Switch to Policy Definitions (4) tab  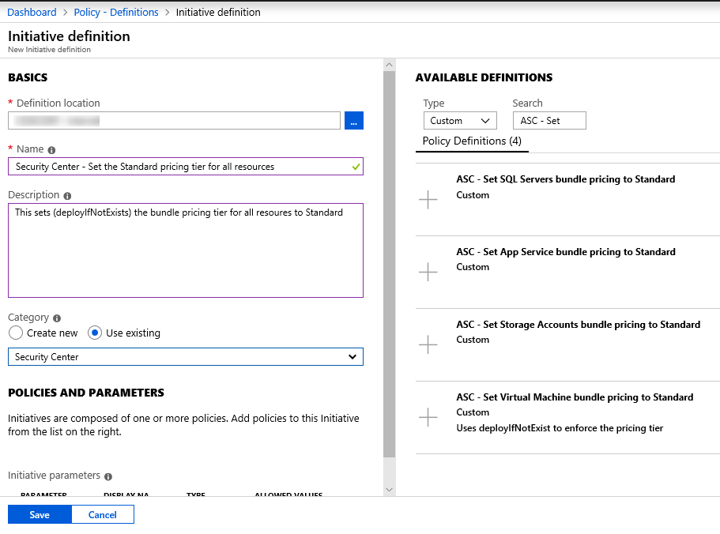(472, 141)
